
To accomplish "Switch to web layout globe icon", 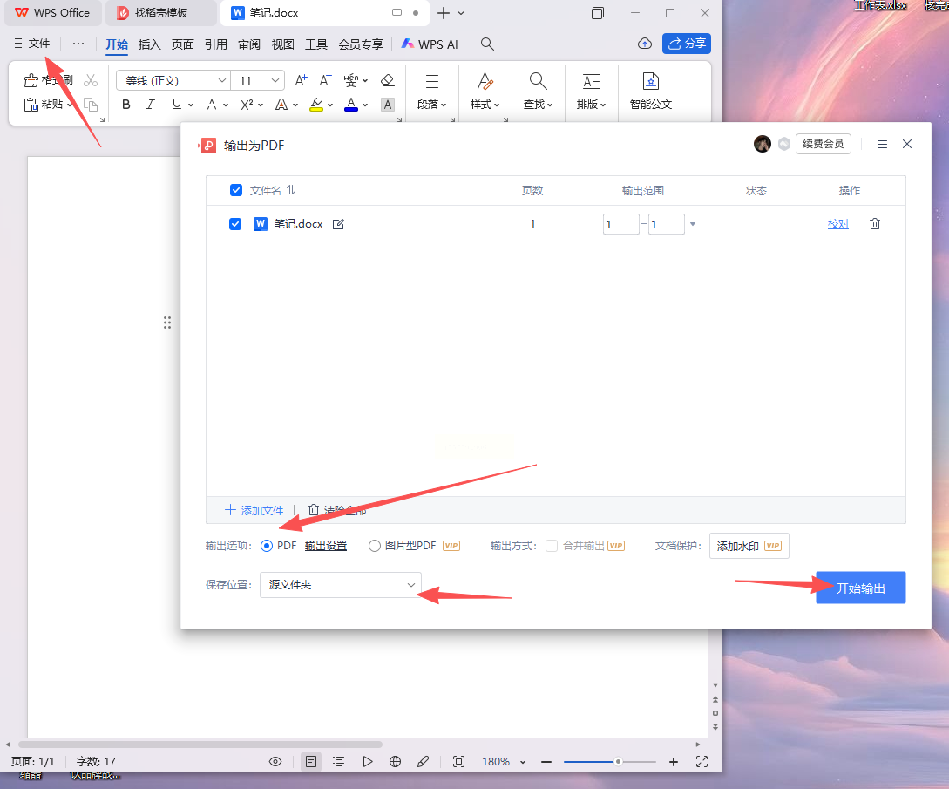I will click(x=396, y=762).
